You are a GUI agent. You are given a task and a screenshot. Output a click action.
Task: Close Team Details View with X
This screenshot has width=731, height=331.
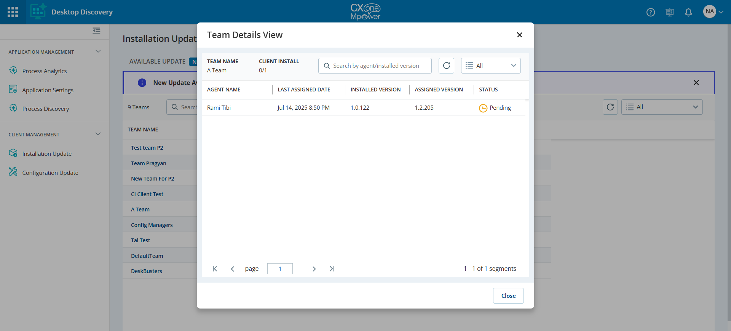coord(519,35)
